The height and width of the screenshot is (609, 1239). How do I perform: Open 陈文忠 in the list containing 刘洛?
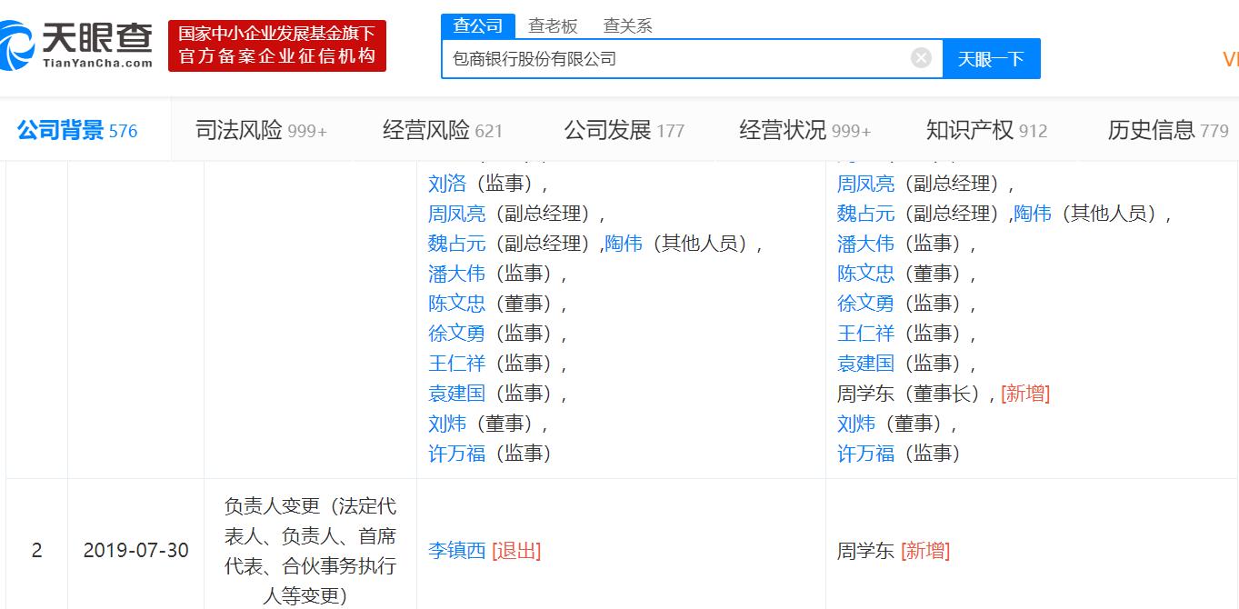[x=457, y=304]
